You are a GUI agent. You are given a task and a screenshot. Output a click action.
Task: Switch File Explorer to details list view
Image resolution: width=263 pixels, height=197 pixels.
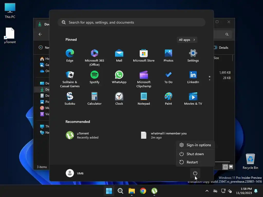tap(225, 167)
